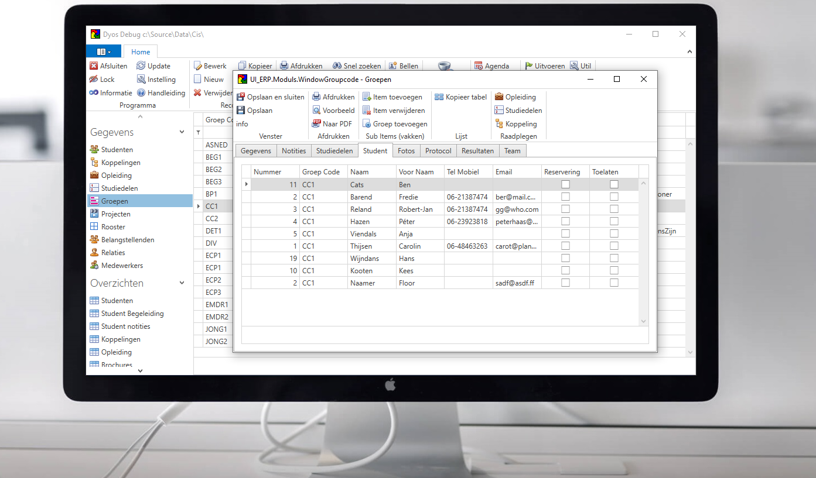816x478 pixels.
Task: Click the Opslaan en sluiten icon
Action: coord(241,97)
